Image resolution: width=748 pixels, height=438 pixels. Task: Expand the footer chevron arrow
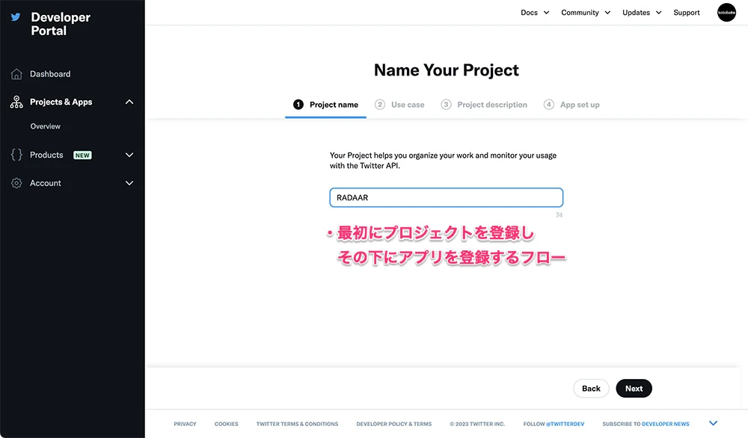click(x=713, y=424)
